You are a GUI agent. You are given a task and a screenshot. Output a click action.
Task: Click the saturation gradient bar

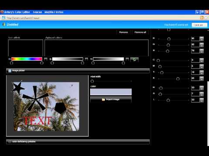pyautogui.click(x=67, y=59)
